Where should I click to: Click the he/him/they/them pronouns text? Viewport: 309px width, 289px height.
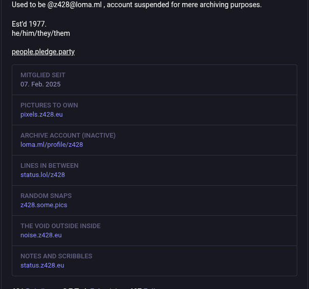point(41,33)
